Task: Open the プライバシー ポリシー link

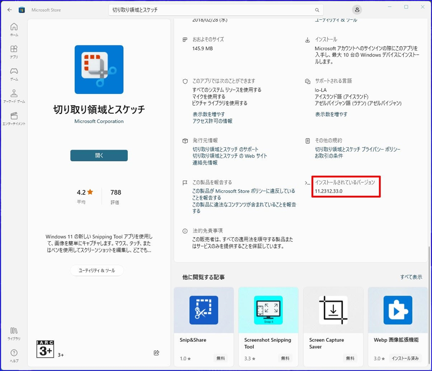Action: [x=358, y=149]
